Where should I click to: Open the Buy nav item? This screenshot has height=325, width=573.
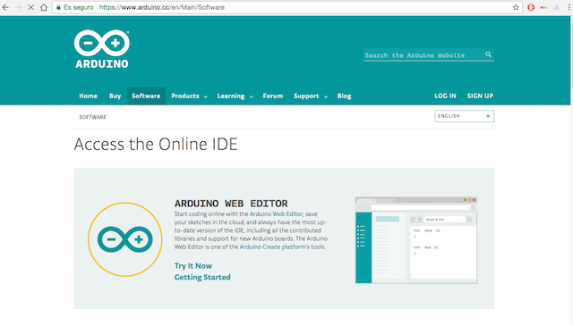(x=115, y=96)
